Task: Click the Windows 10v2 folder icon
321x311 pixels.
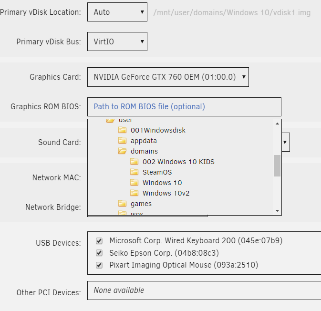Action: [134, 193]
